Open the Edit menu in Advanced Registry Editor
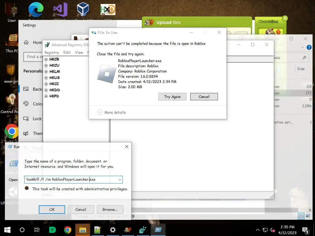This screenshot has width=315, height=236. (x=67, y=52)
